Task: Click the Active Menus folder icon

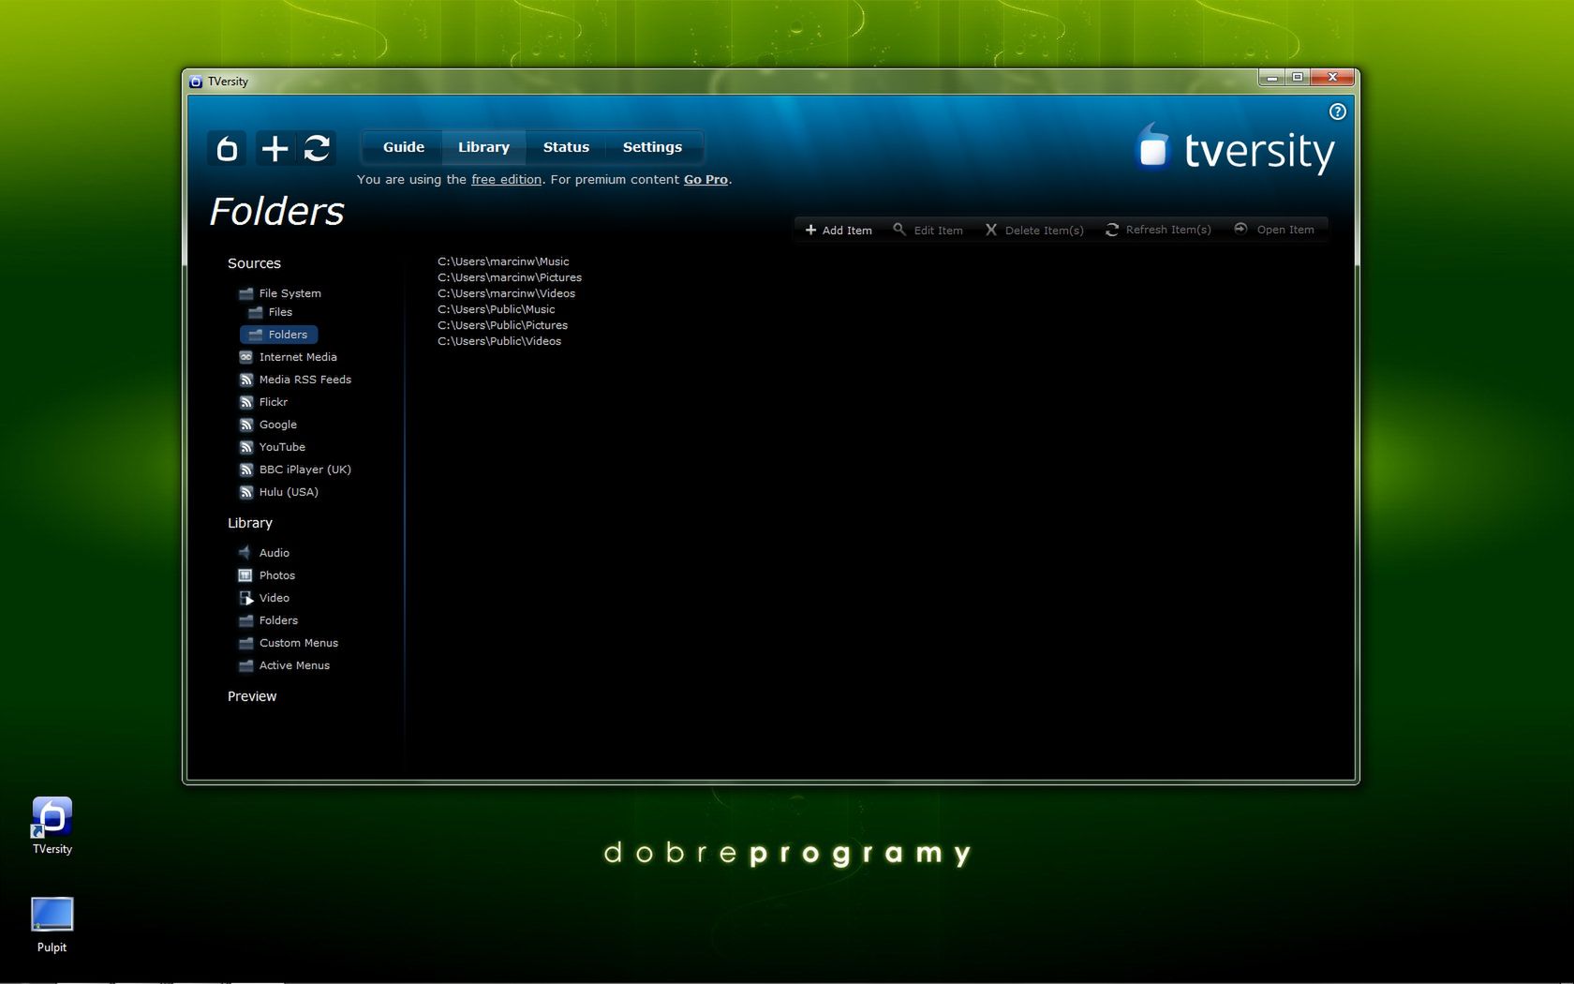Action: click(245, 665)
